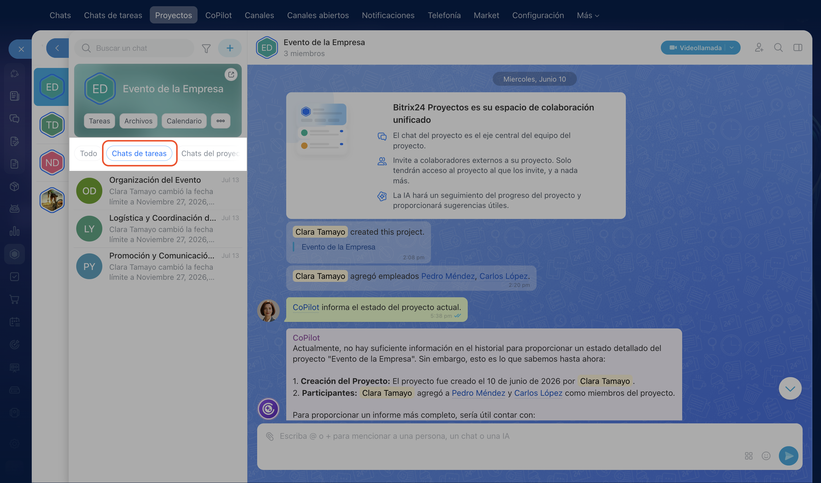
Task: Open Notificaciones in the top navigation
Action: (388, 15)
